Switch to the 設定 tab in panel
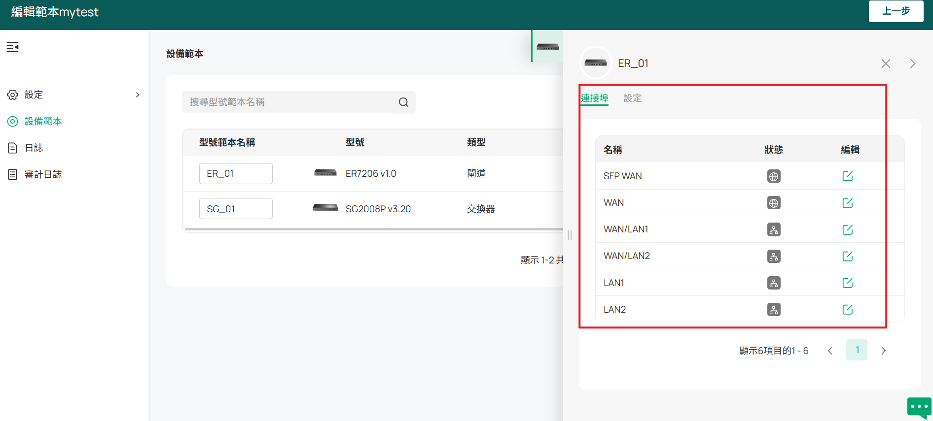 (633, 98)
